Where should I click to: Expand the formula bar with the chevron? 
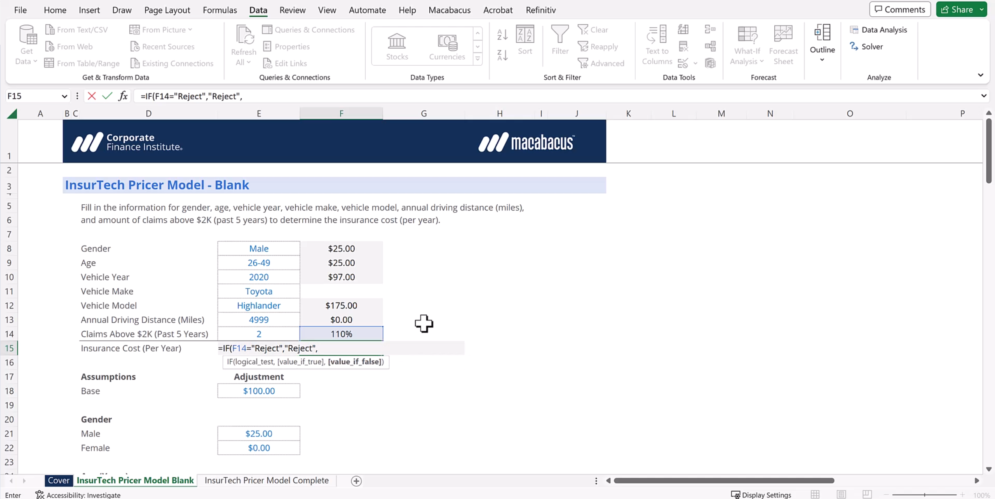[983, 96]
